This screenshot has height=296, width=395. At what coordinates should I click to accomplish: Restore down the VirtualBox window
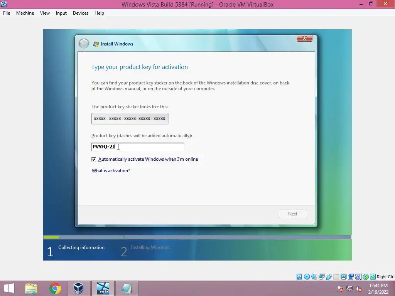tap(371, 4)
